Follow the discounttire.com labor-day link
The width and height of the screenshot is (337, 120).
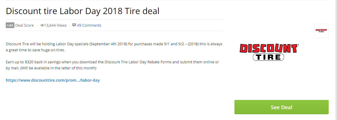[53, 80]
